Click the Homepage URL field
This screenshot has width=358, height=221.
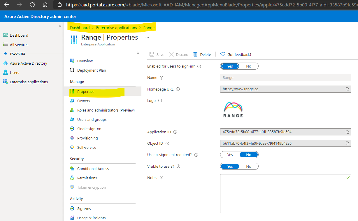click(285, 89)
